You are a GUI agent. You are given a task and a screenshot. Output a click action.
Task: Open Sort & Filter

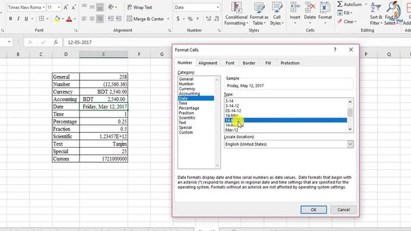click(376, 13)
